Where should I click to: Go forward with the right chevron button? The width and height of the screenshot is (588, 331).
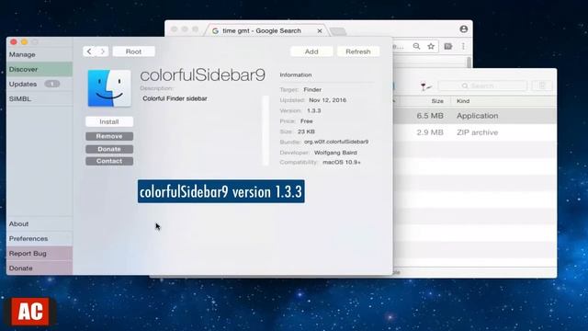(102, 51)
